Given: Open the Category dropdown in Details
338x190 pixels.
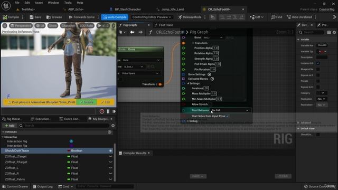Looking at the screenshot, I should 322,93.
